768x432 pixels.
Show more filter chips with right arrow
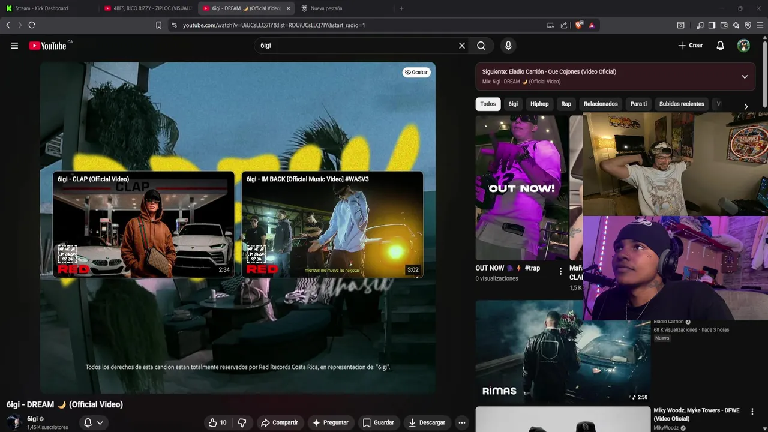pyautogui.click(x=746, y=106)
